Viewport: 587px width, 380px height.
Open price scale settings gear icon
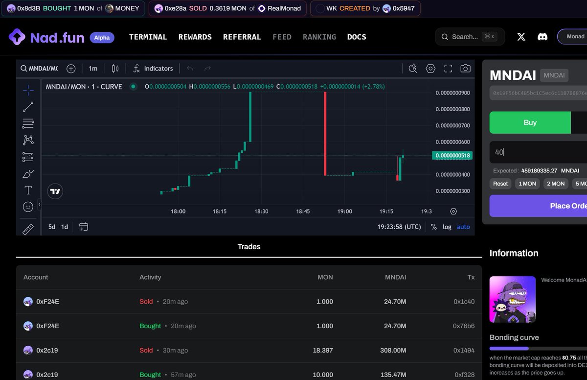click(453, 212)
